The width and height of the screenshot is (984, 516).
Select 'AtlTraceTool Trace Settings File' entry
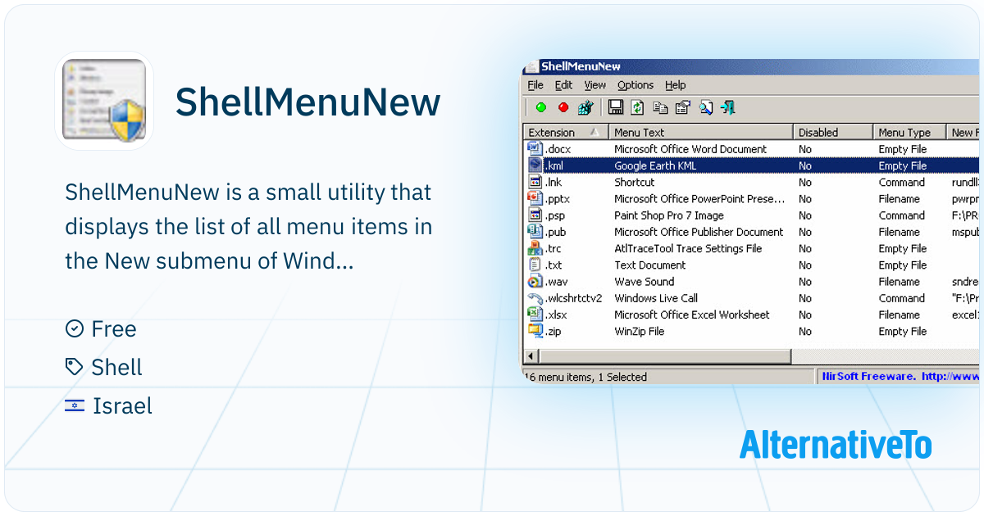click(688, 248)
